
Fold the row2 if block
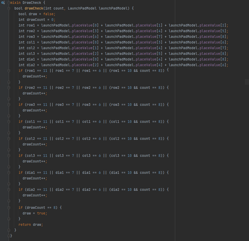tap(9, 88)
